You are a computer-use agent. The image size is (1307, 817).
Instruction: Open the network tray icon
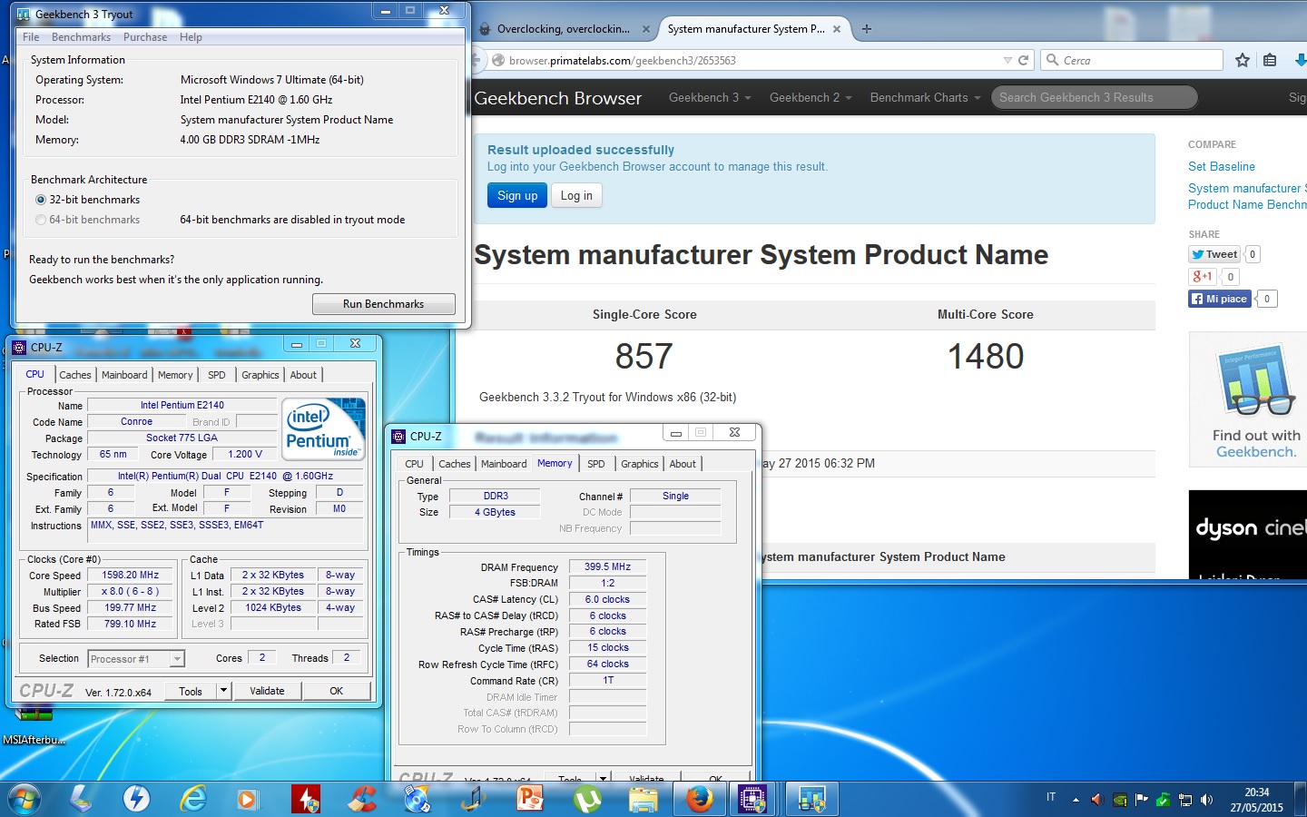pos(1185,800)
